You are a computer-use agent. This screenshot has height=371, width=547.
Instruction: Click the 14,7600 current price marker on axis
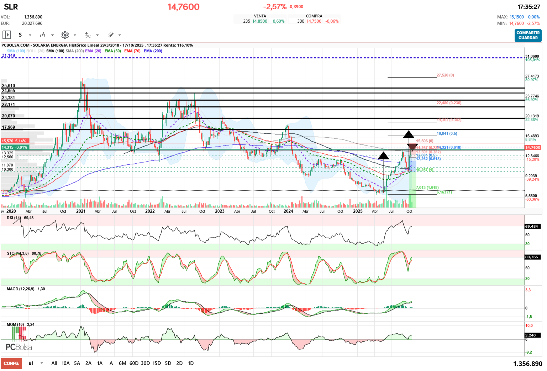point(532,147)
